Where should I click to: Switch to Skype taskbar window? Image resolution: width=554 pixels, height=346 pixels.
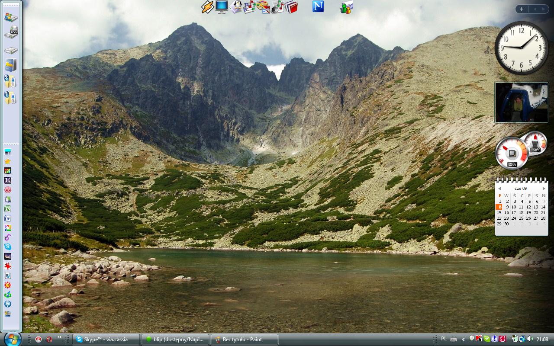106,340
